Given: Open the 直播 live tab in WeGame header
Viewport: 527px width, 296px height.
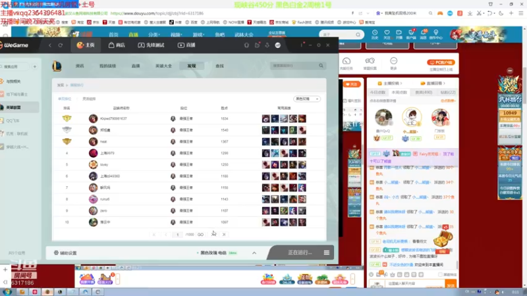Looking at the screenshot, I should tap(186, 45).
